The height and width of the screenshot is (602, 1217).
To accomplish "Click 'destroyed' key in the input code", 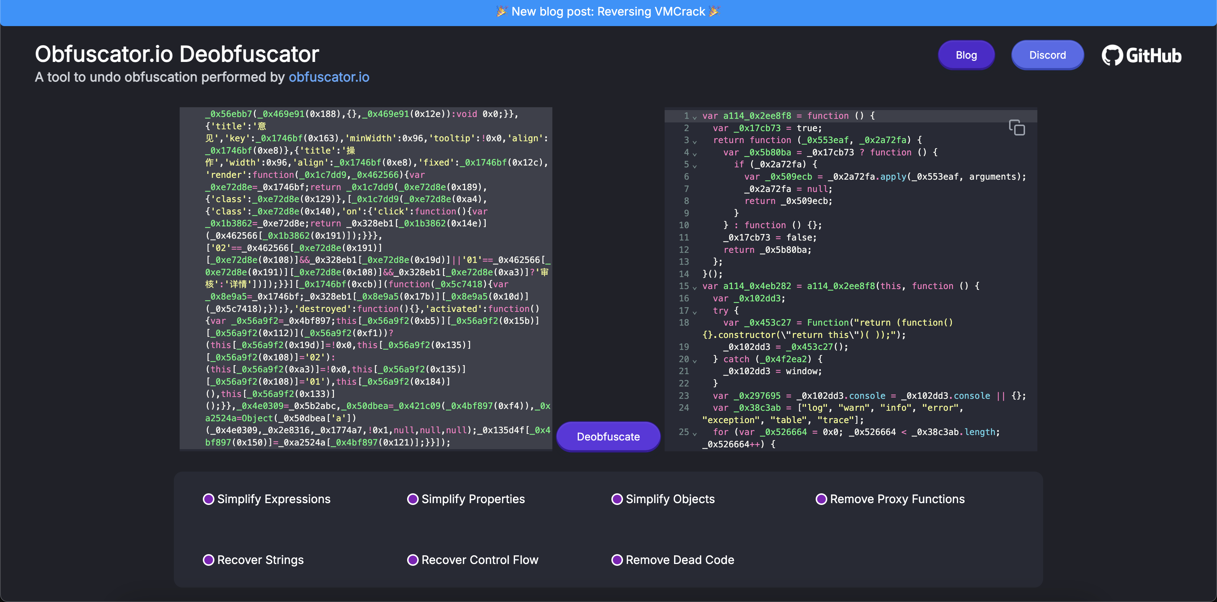I will (323, 309).
